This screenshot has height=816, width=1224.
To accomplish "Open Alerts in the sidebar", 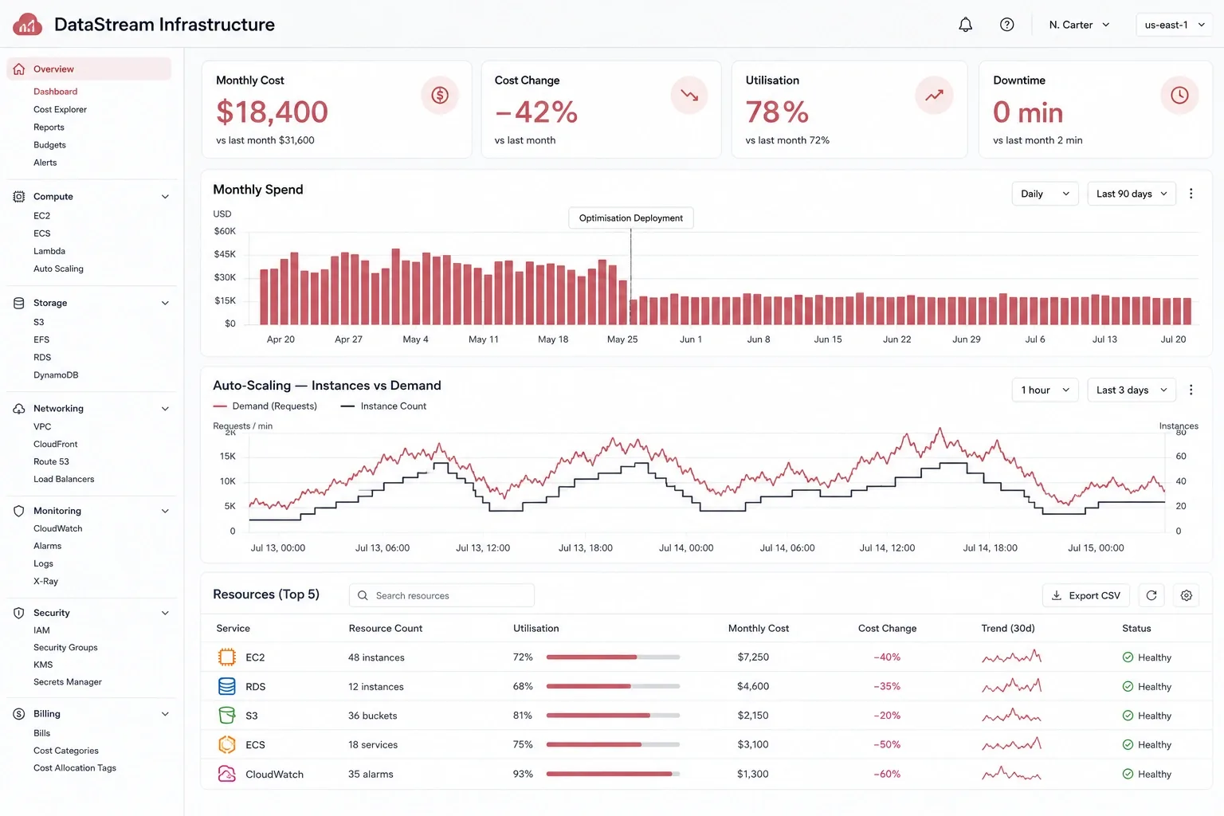I will pos(45,163).
